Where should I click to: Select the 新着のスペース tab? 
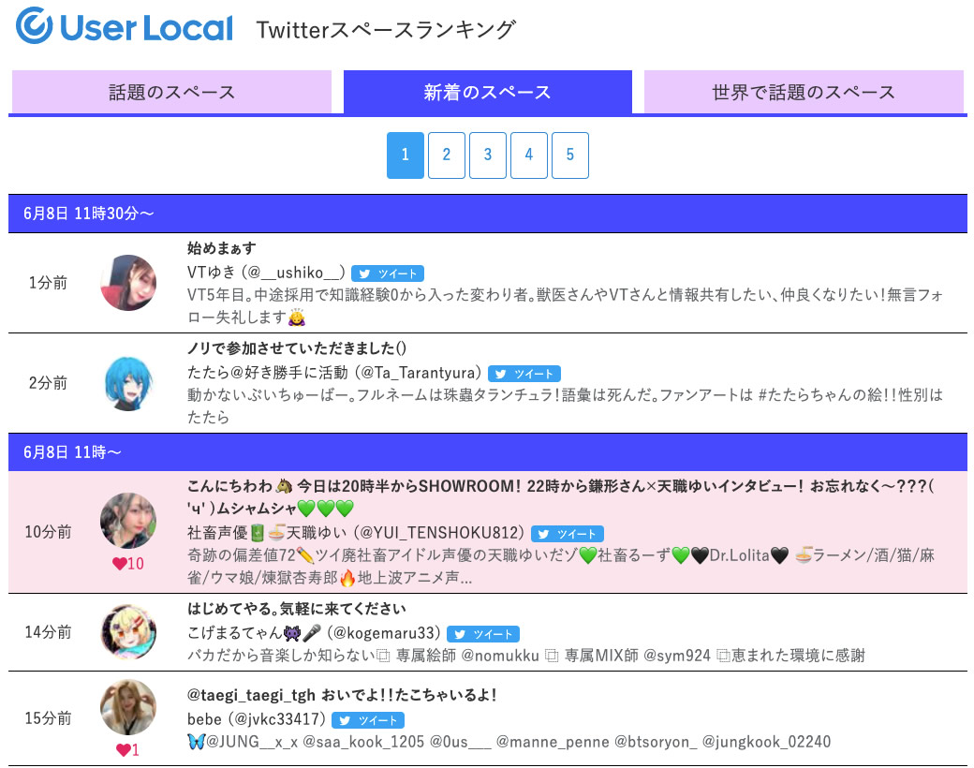tap(488, 92)
